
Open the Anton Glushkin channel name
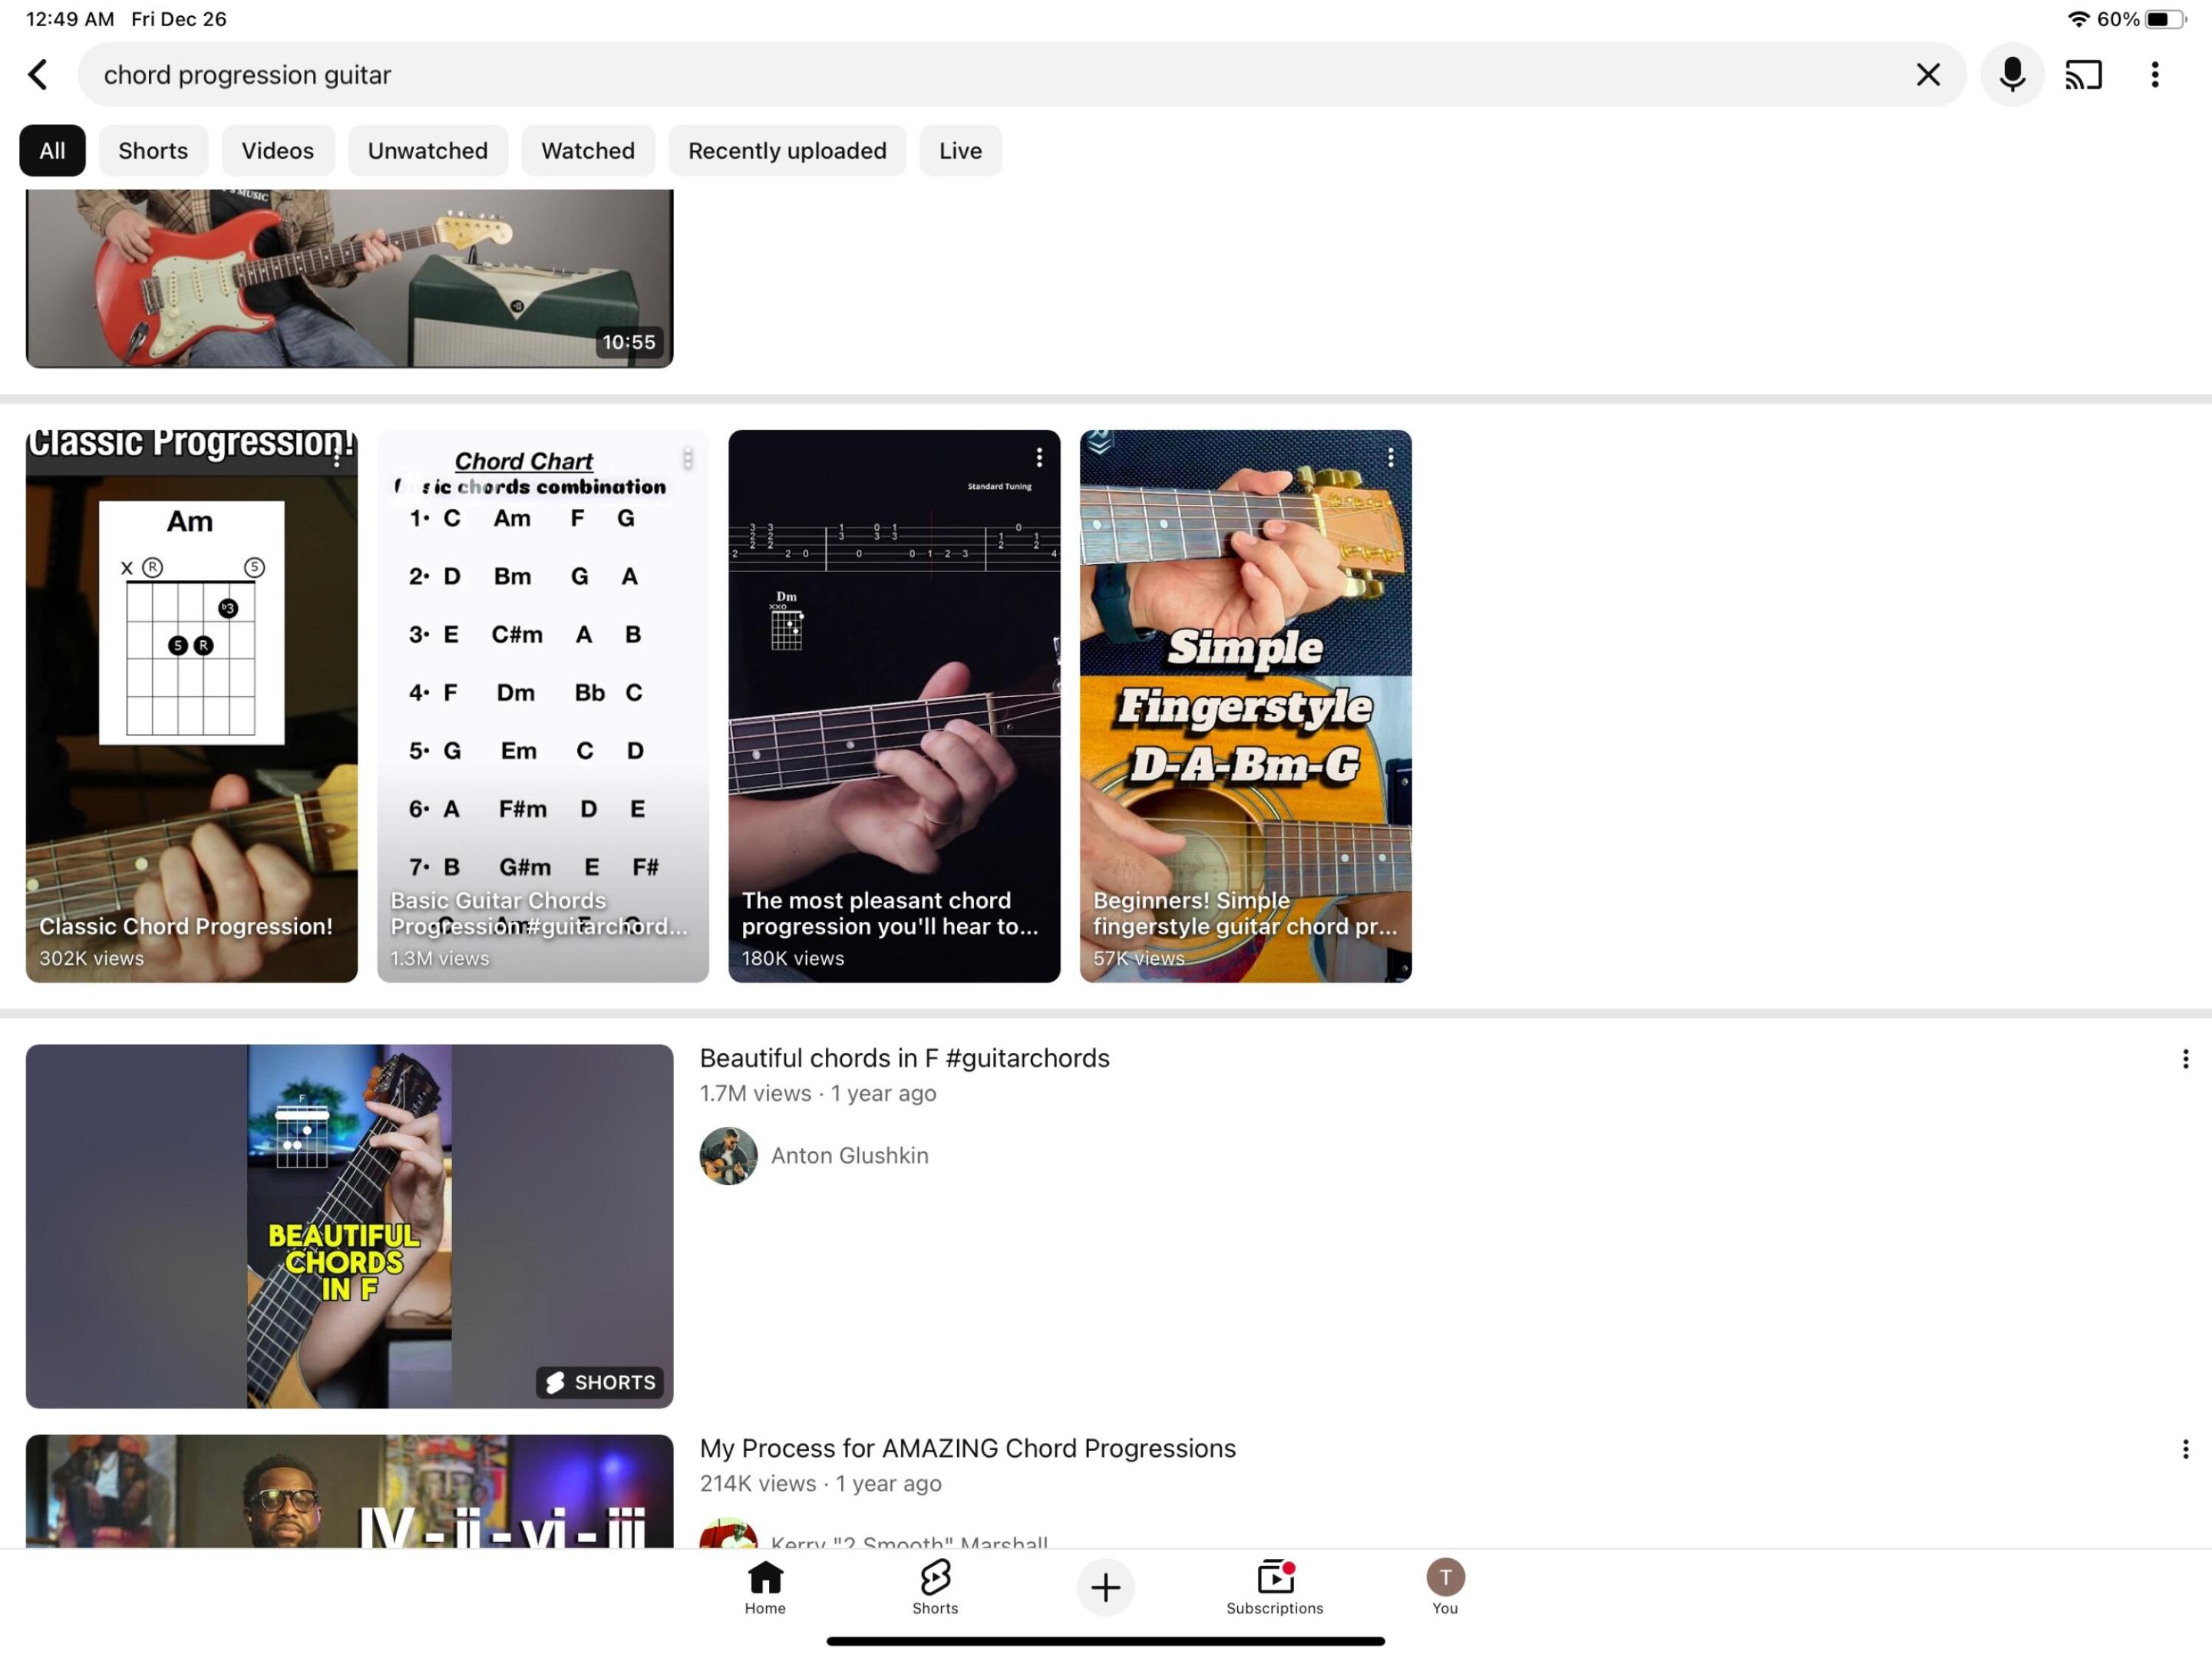click(x=849, y=1156)
